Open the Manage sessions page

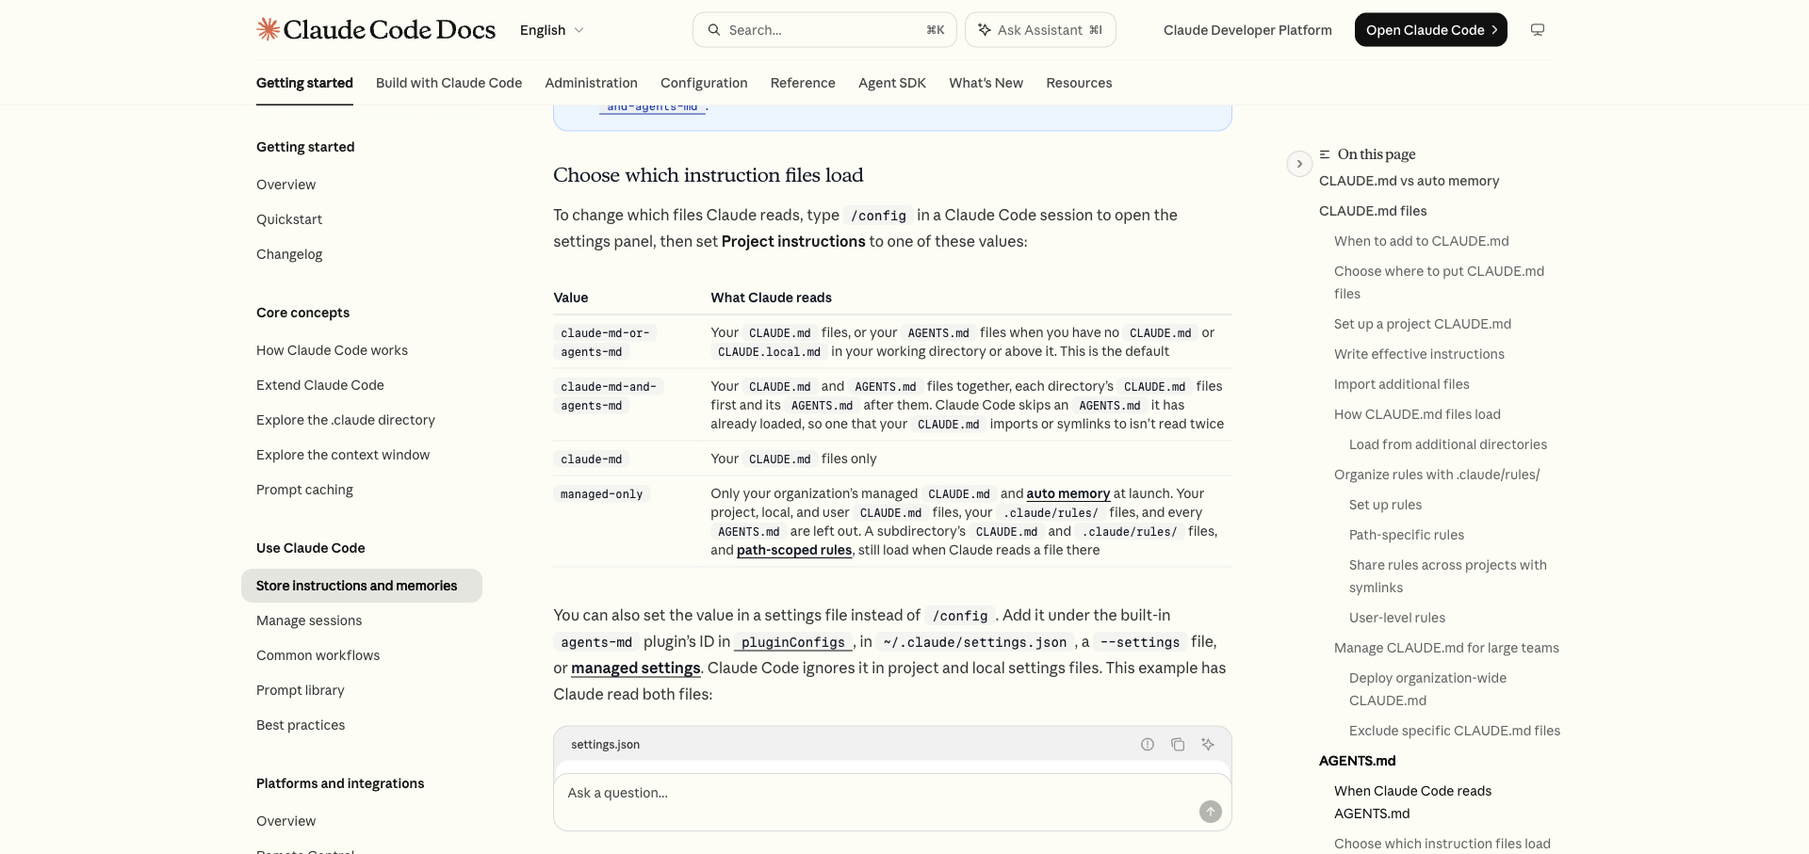[309, 620]
